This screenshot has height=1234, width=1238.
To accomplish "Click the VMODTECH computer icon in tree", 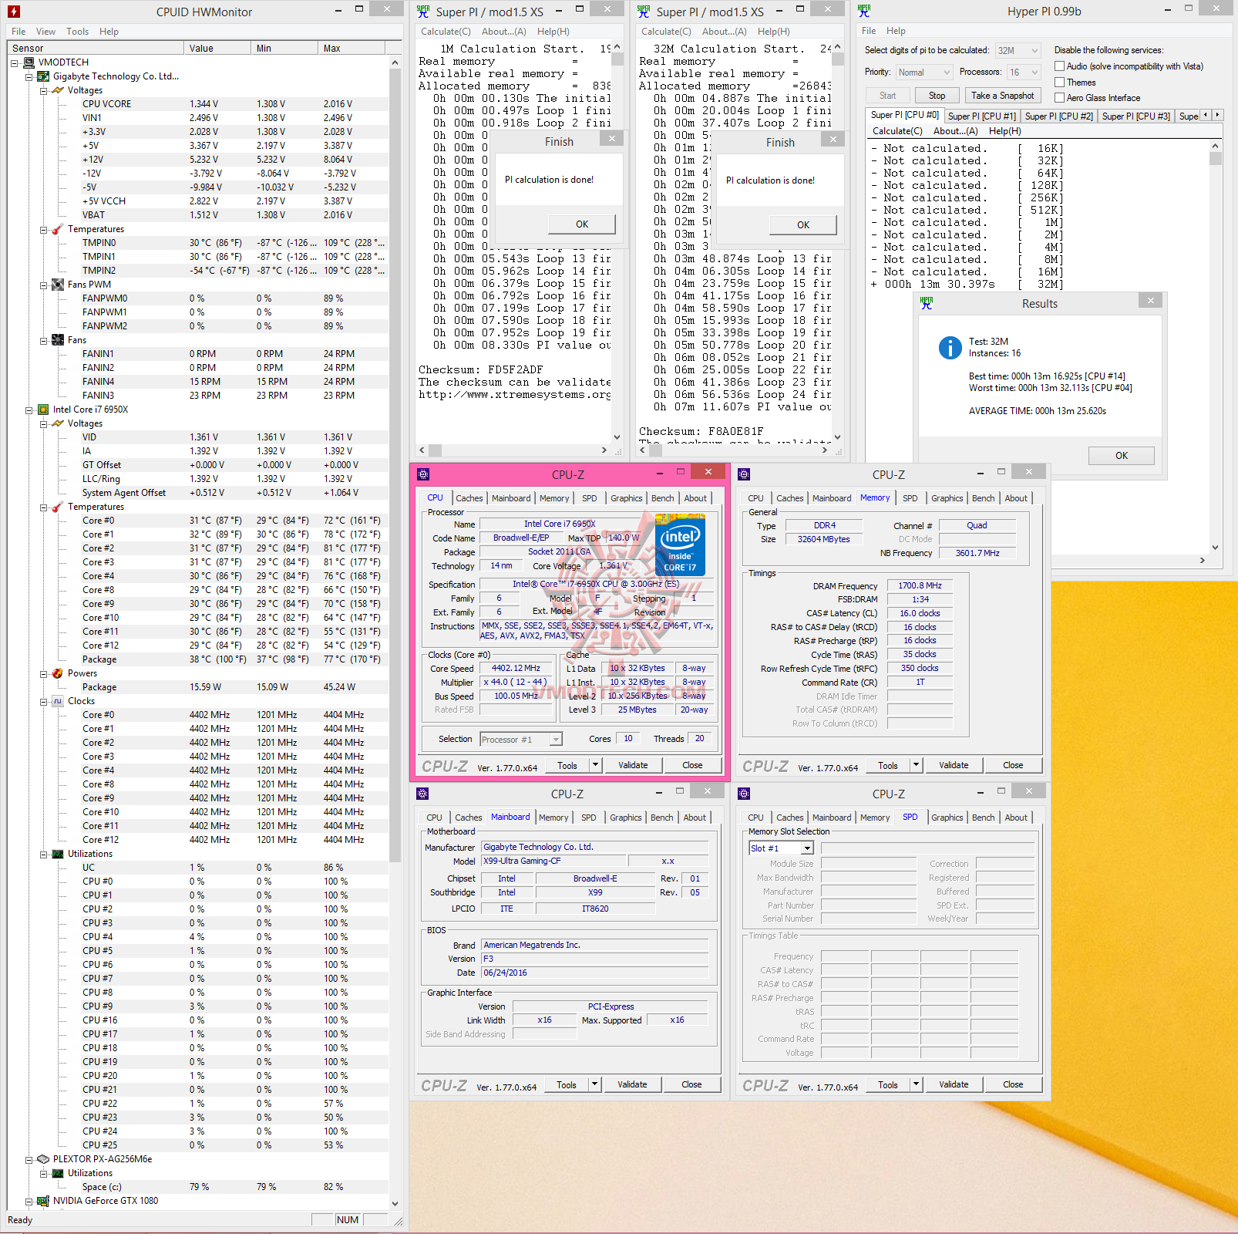I will [x=29, y=62].
